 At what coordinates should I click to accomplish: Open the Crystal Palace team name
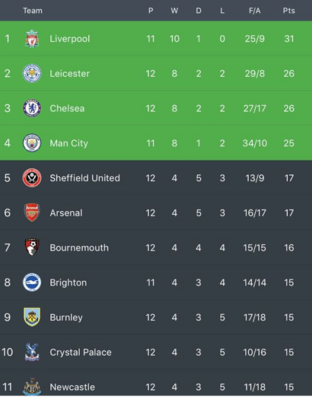[81, 352]
